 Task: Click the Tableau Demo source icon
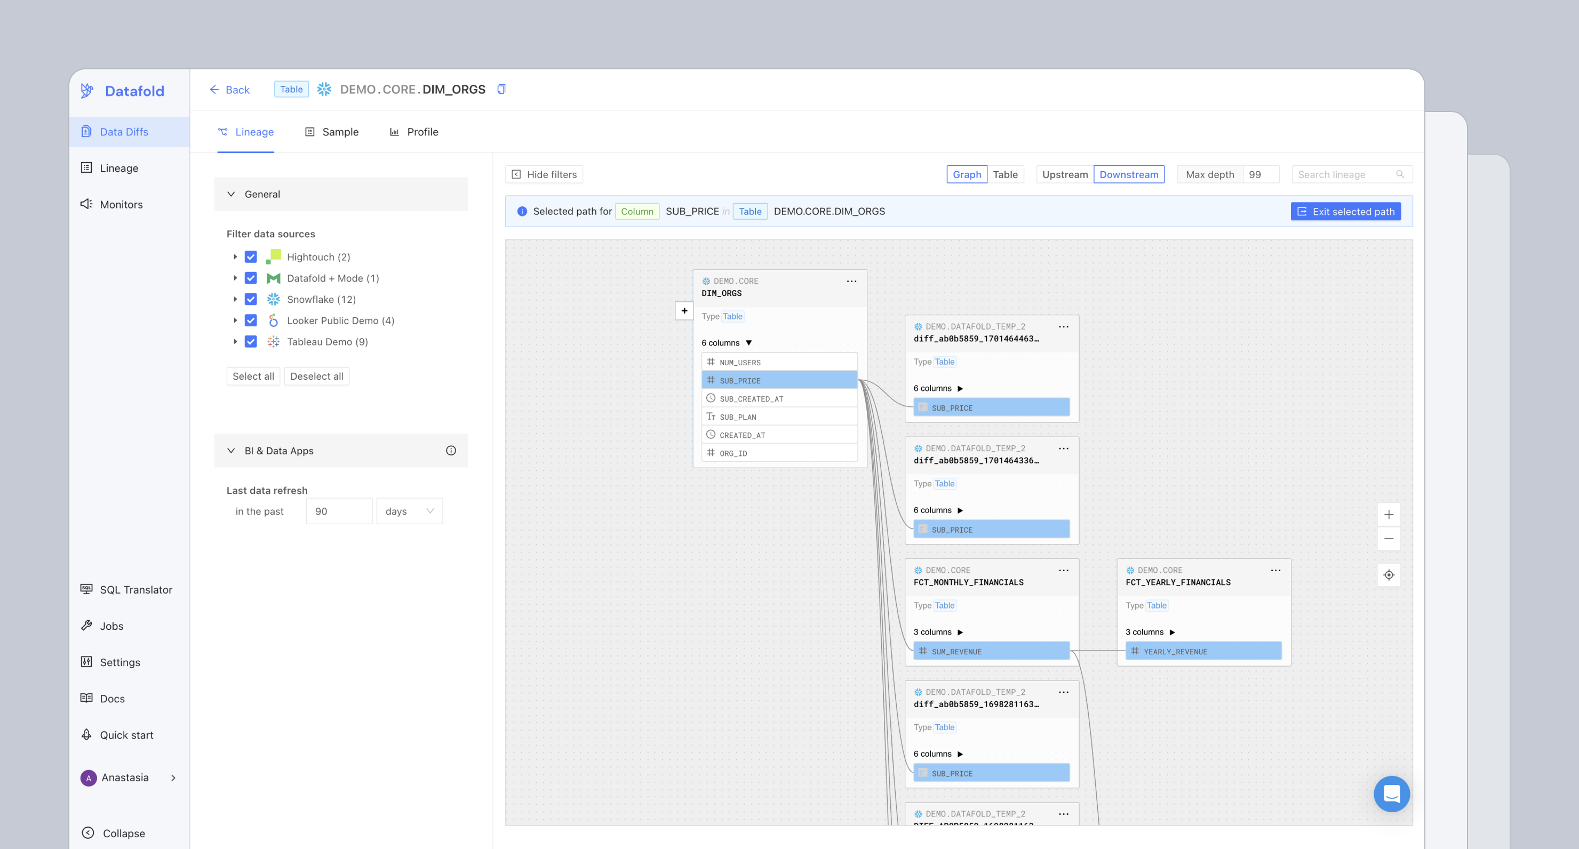pyautogui.click(x=273, y=342)
